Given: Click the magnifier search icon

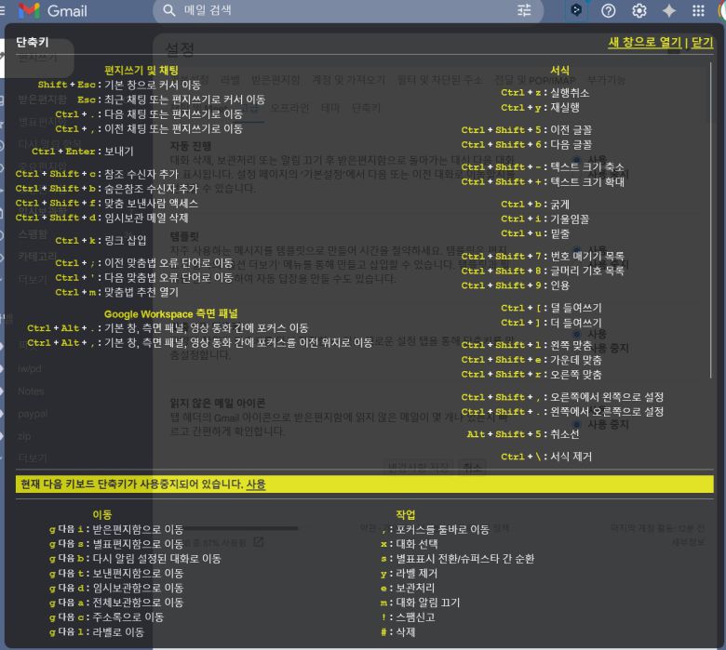Looking at the screenshot, I should point(168,11).
